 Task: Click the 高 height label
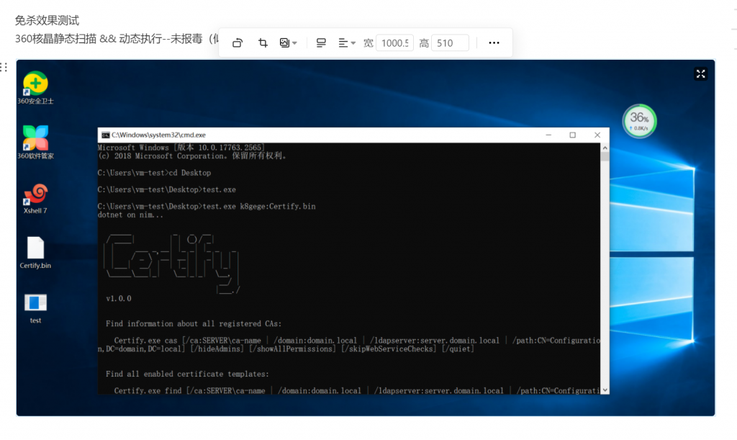pyautogui.click(x=423, y=42)
